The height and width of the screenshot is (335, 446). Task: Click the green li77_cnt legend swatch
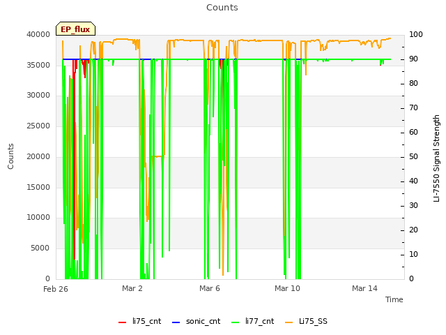pos(236,322)
